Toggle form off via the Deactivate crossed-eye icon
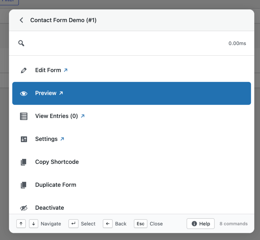 click(x=24, y=208)
